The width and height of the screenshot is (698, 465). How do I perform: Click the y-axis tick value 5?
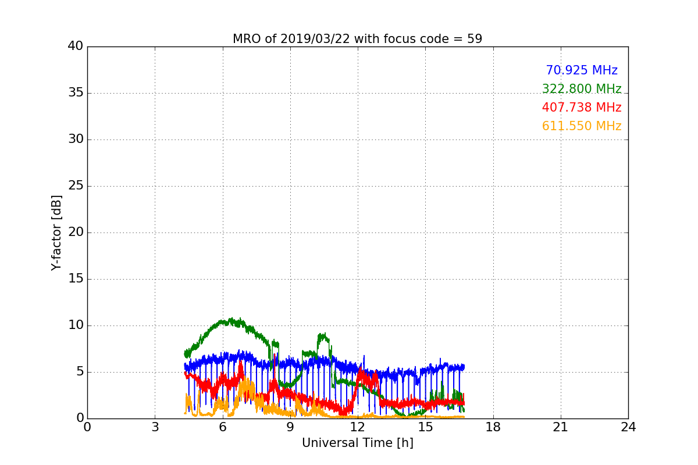(79, 372)
